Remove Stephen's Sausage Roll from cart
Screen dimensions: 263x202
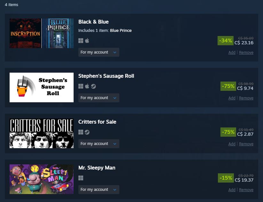[246, 98]
